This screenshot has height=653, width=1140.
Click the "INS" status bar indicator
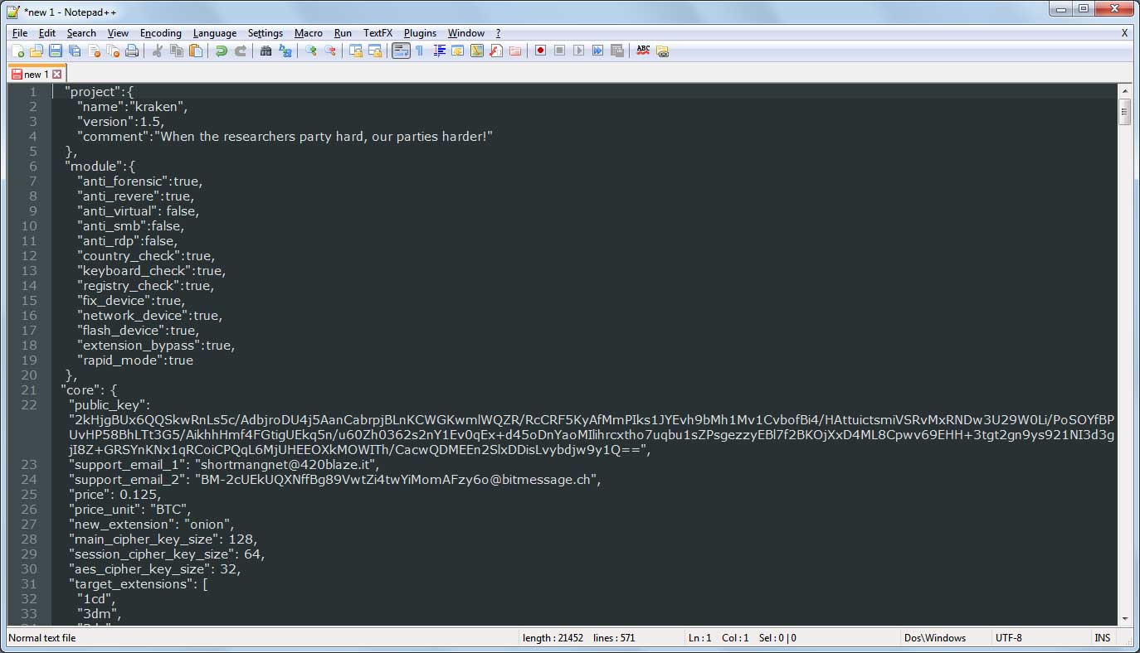click(1102, 638)
